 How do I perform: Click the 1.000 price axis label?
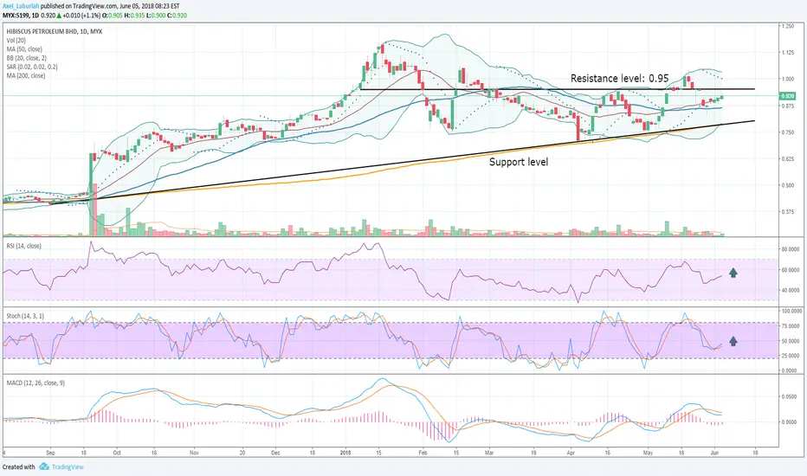tap(787, 79)
